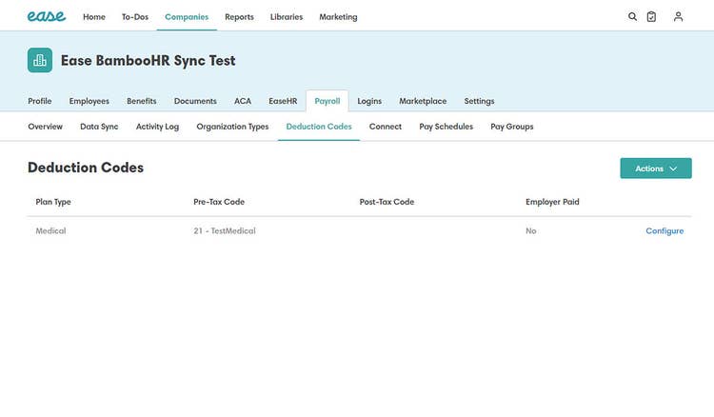Open the Data Sync sub-tab
The width and height of the screenshot is (714, 417).
coord(99,127)
